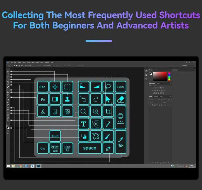Click the Fn key on keypad
Image resolution: width=202 pixels, height=190 pixels.
pos(43,99)
